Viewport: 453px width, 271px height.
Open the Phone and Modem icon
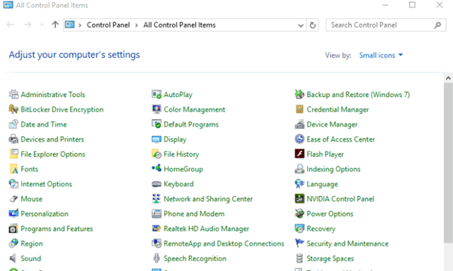[156, 214]
